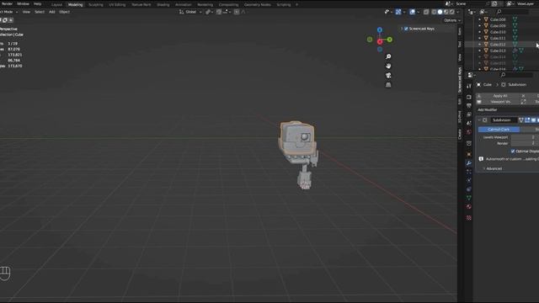Open the viewport Add menu
The height and width of the screenshot is (303, 539).
tap(52, 12)
